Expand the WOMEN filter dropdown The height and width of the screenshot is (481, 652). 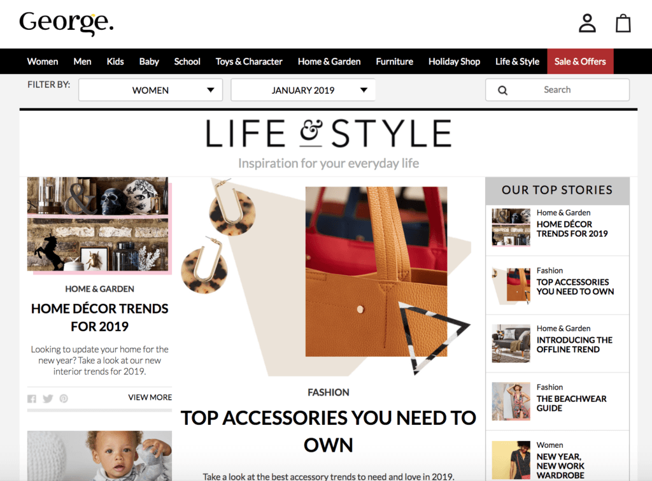pyautogui.click(x=150, y=90)
